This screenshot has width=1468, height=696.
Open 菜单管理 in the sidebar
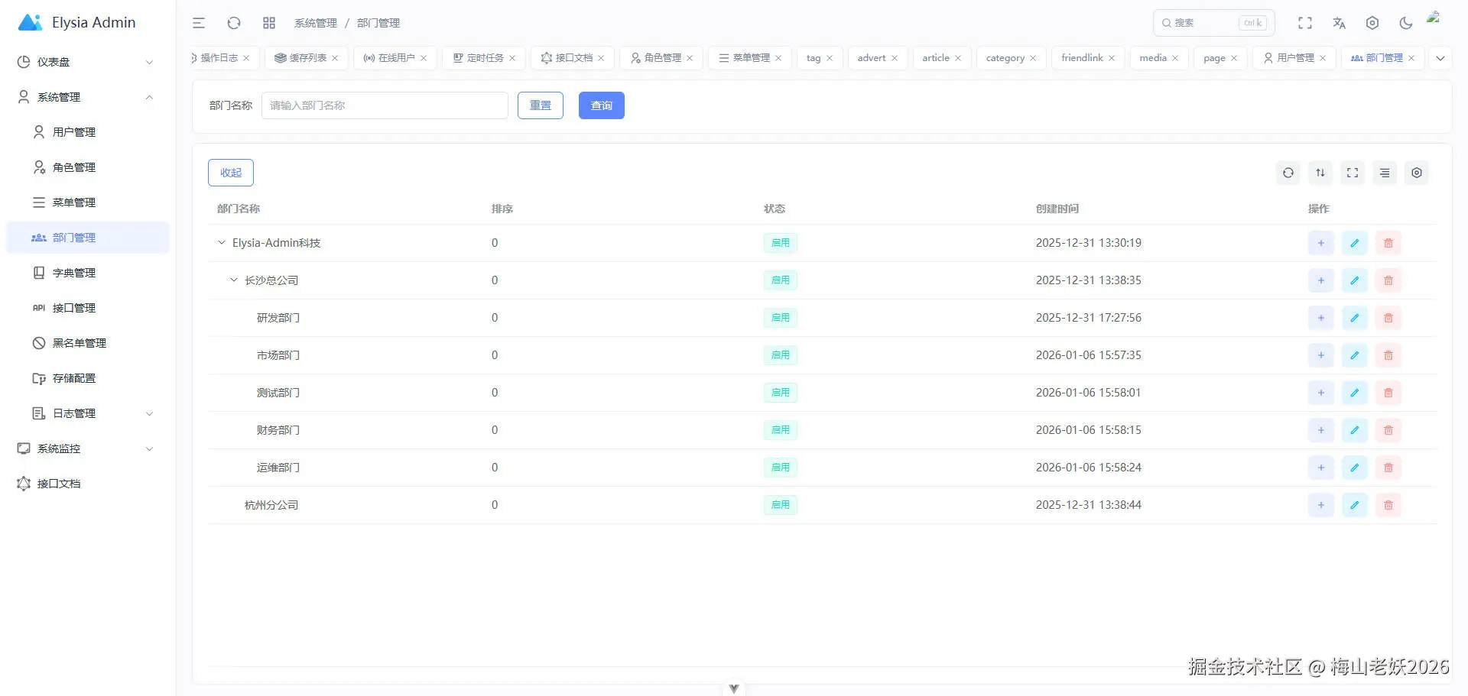pos(87,202)
